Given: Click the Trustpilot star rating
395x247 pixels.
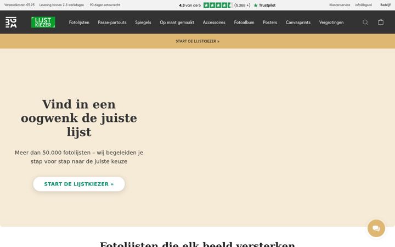Looking at the screenshot, I should coord(218,5).
